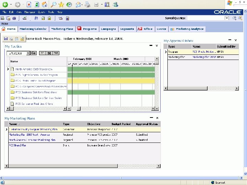Minimize the My Approval Inbox panel
This screenshot has height=185, width=247.
pos(230,40)
